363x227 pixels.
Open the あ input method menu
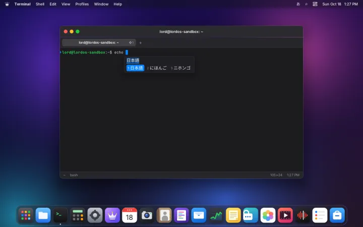pyautogui.click(x=298, y=4)
